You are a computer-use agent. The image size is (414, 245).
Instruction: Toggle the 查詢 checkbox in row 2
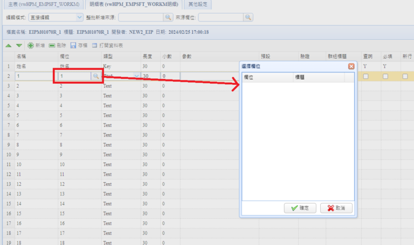tap(366, 77)
